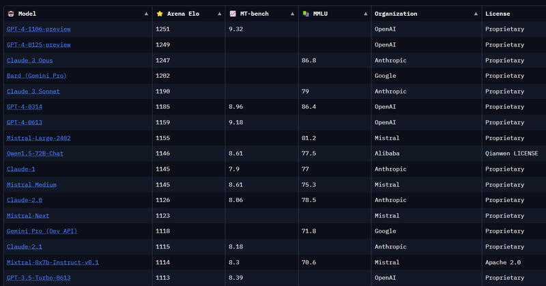Open the GPT-4-0125-preview model link
The image size is (546, 286).
pos(39,45)
